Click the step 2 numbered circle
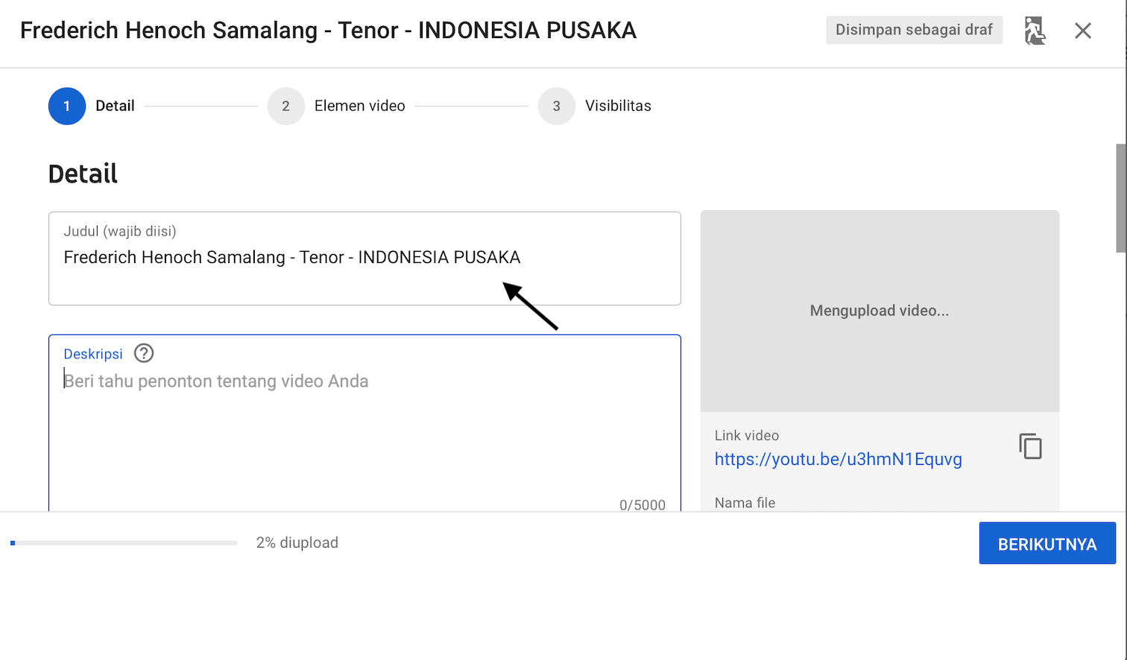The width and height of the screenshot is (1127, 660). (285, 106)
